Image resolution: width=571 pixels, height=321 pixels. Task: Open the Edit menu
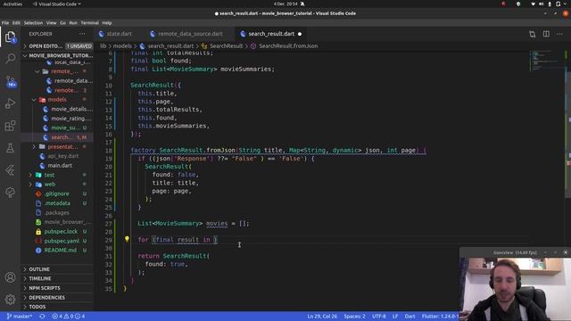16,22
